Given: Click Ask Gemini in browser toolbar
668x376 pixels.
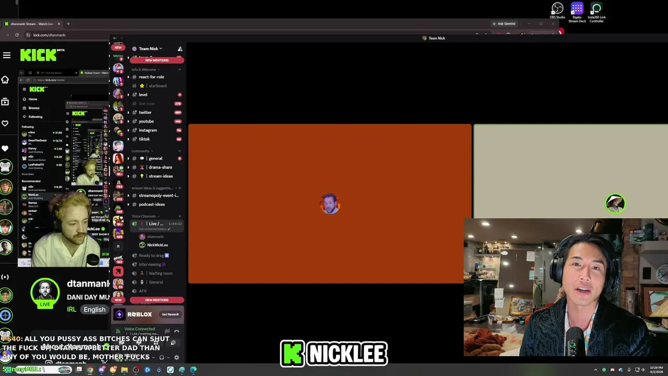Looking at the screenshot, I should point(504,23).
